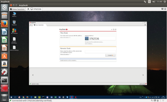Click the rightmost view icon beside AnyDesk logo
167x102 pixels.
click(116, 29)
